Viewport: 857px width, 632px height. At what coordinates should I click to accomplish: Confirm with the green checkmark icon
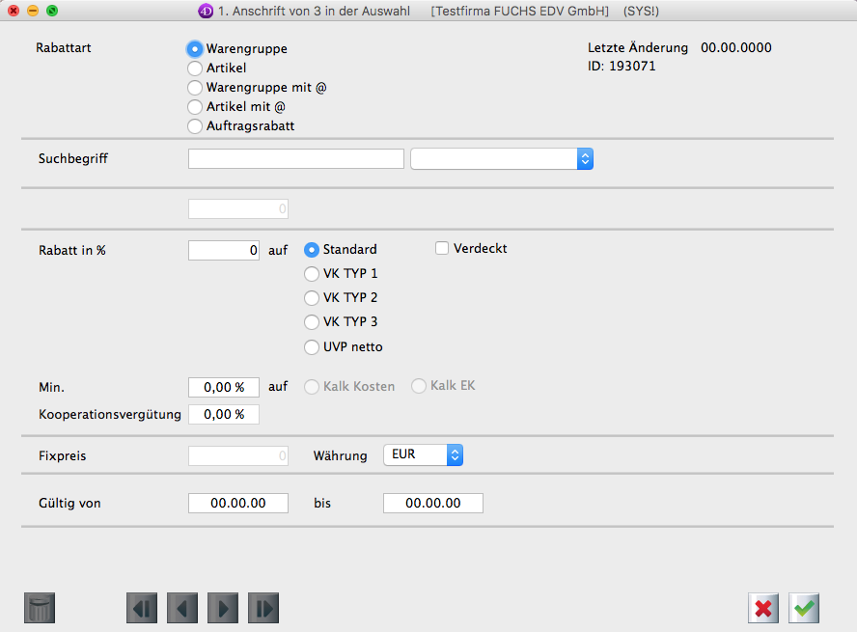[x=804, y=608]
